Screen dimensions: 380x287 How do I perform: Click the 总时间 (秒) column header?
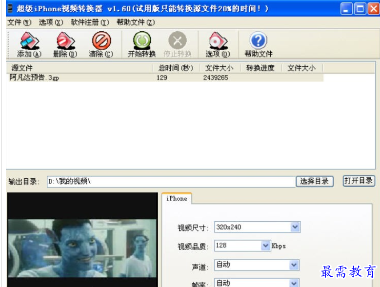(x=176, y=68)
